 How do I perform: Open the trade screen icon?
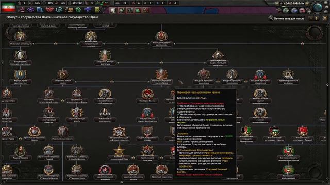click(59, 10)
